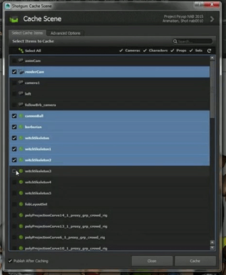The width and height of the screenshot is (226, 275).
Task: Select the followBrb_camera row text
Action: [40, 105]
